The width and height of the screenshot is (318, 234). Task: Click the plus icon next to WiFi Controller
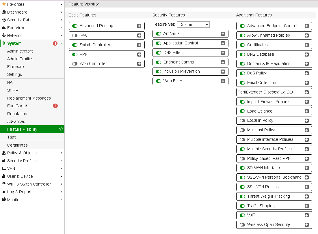pos(139,64)
